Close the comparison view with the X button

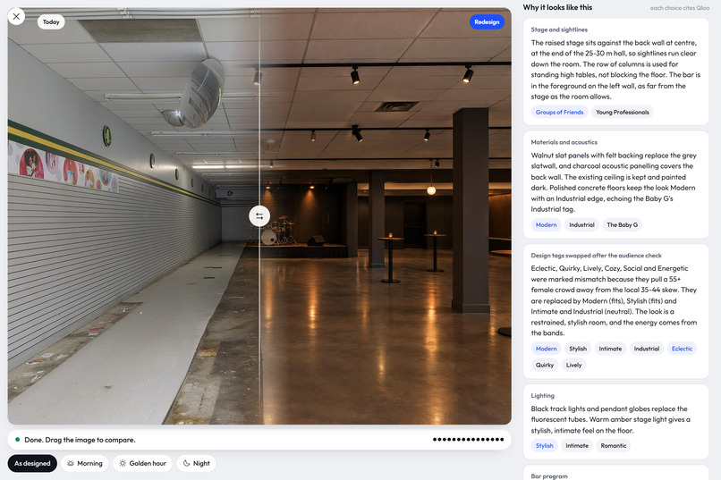[x=17, y=16]
